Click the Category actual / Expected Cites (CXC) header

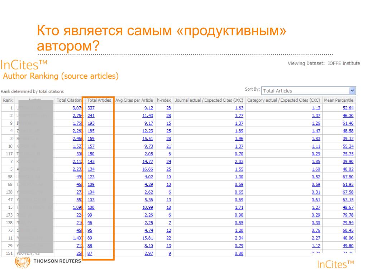coord(284,100)
